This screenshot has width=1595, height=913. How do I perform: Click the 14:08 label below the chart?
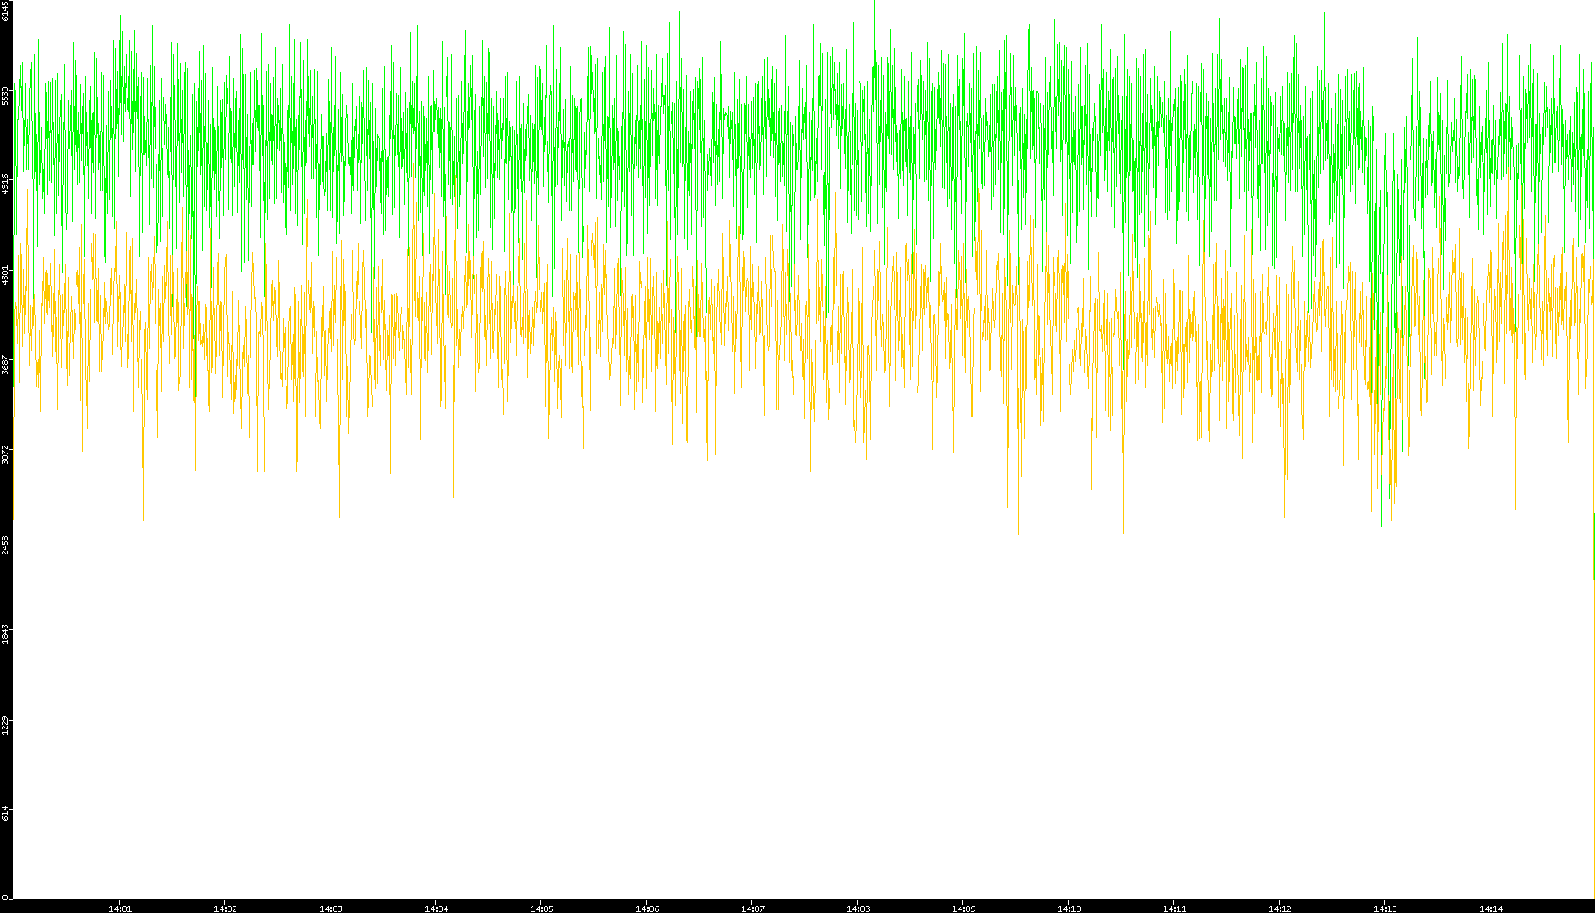coord(859,908)
